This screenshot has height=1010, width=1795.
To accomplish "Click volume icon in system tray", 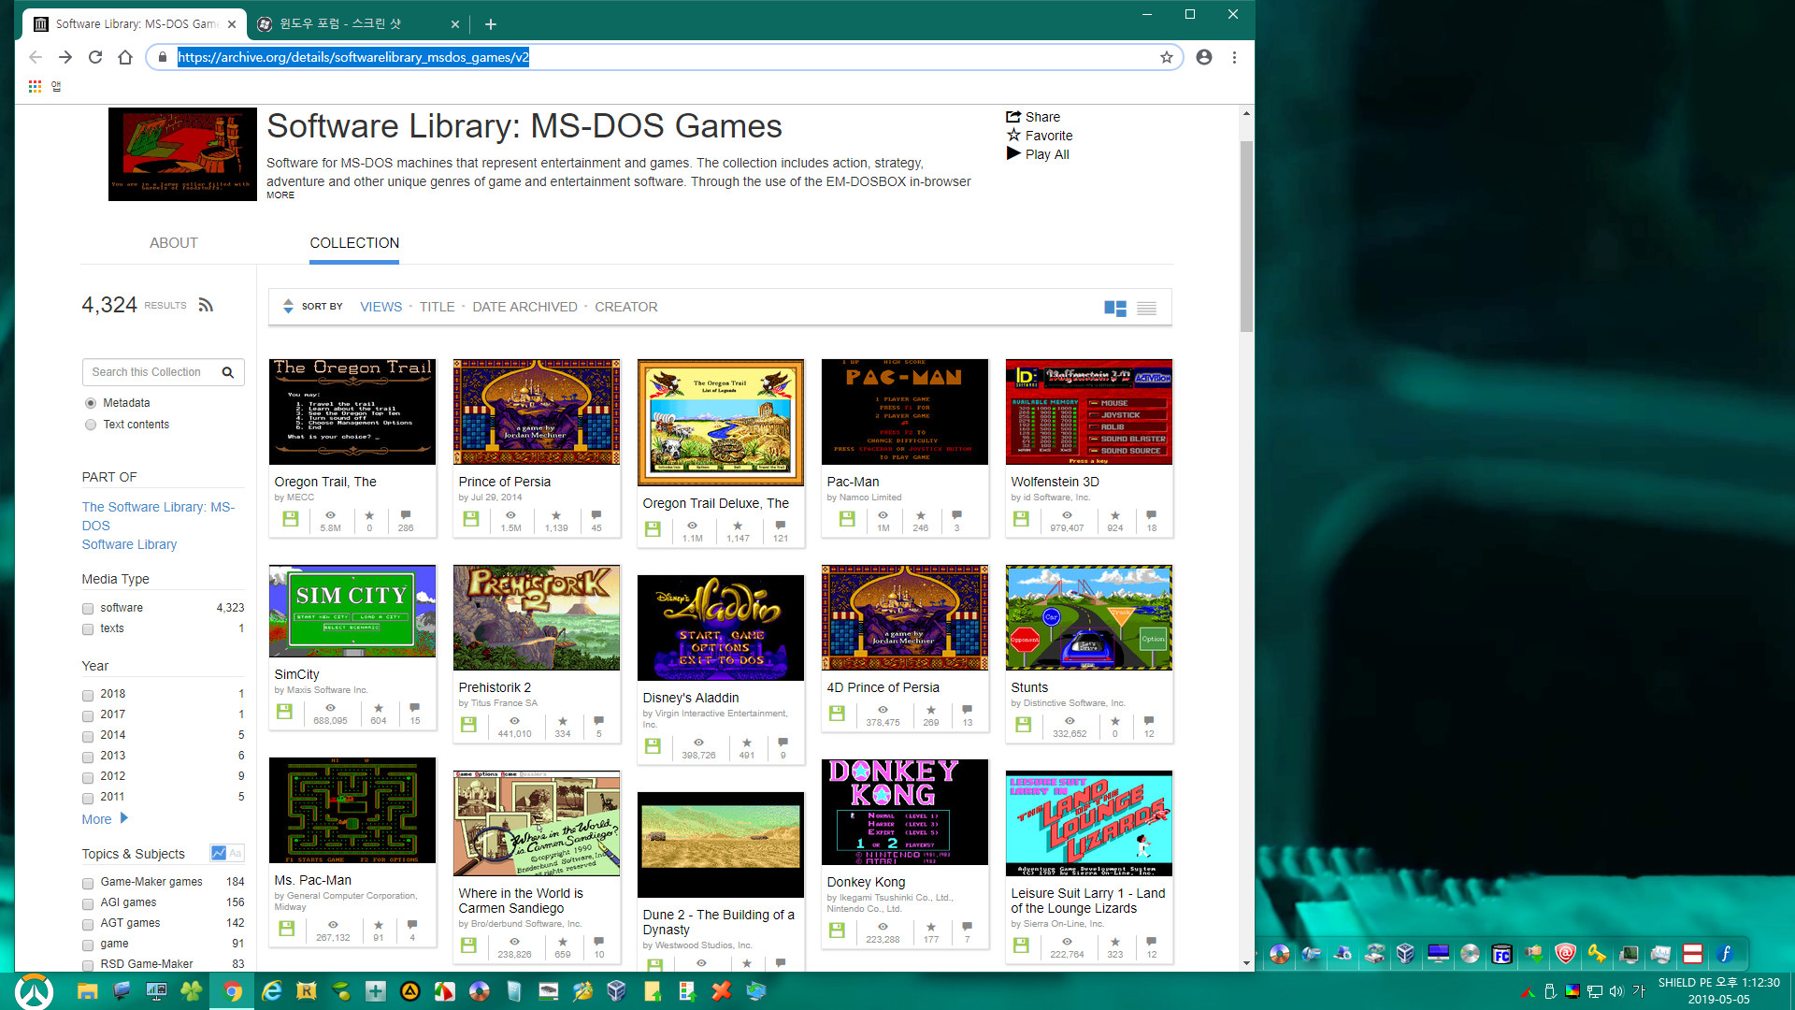I will (x=1616, y=991).
